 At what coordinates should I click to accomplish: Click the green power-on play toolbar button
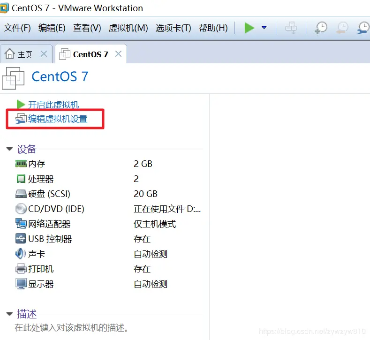[x=249, y=28]
